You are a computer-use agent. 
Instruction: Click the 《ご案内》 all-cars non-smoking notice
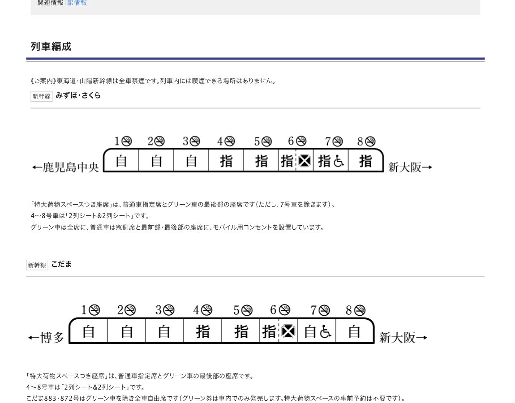tap(153, 81)
